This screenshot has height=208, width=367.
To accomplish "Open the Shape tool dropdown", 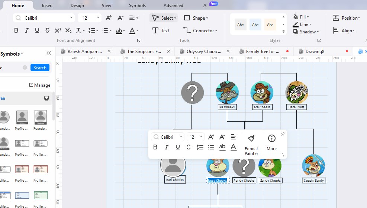I will click(207, 18).
